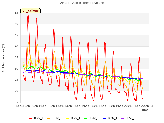Viewport: 164px width, 123px height.
Task: Click the 55 y-axis tick label
Action: pos(16,13)
